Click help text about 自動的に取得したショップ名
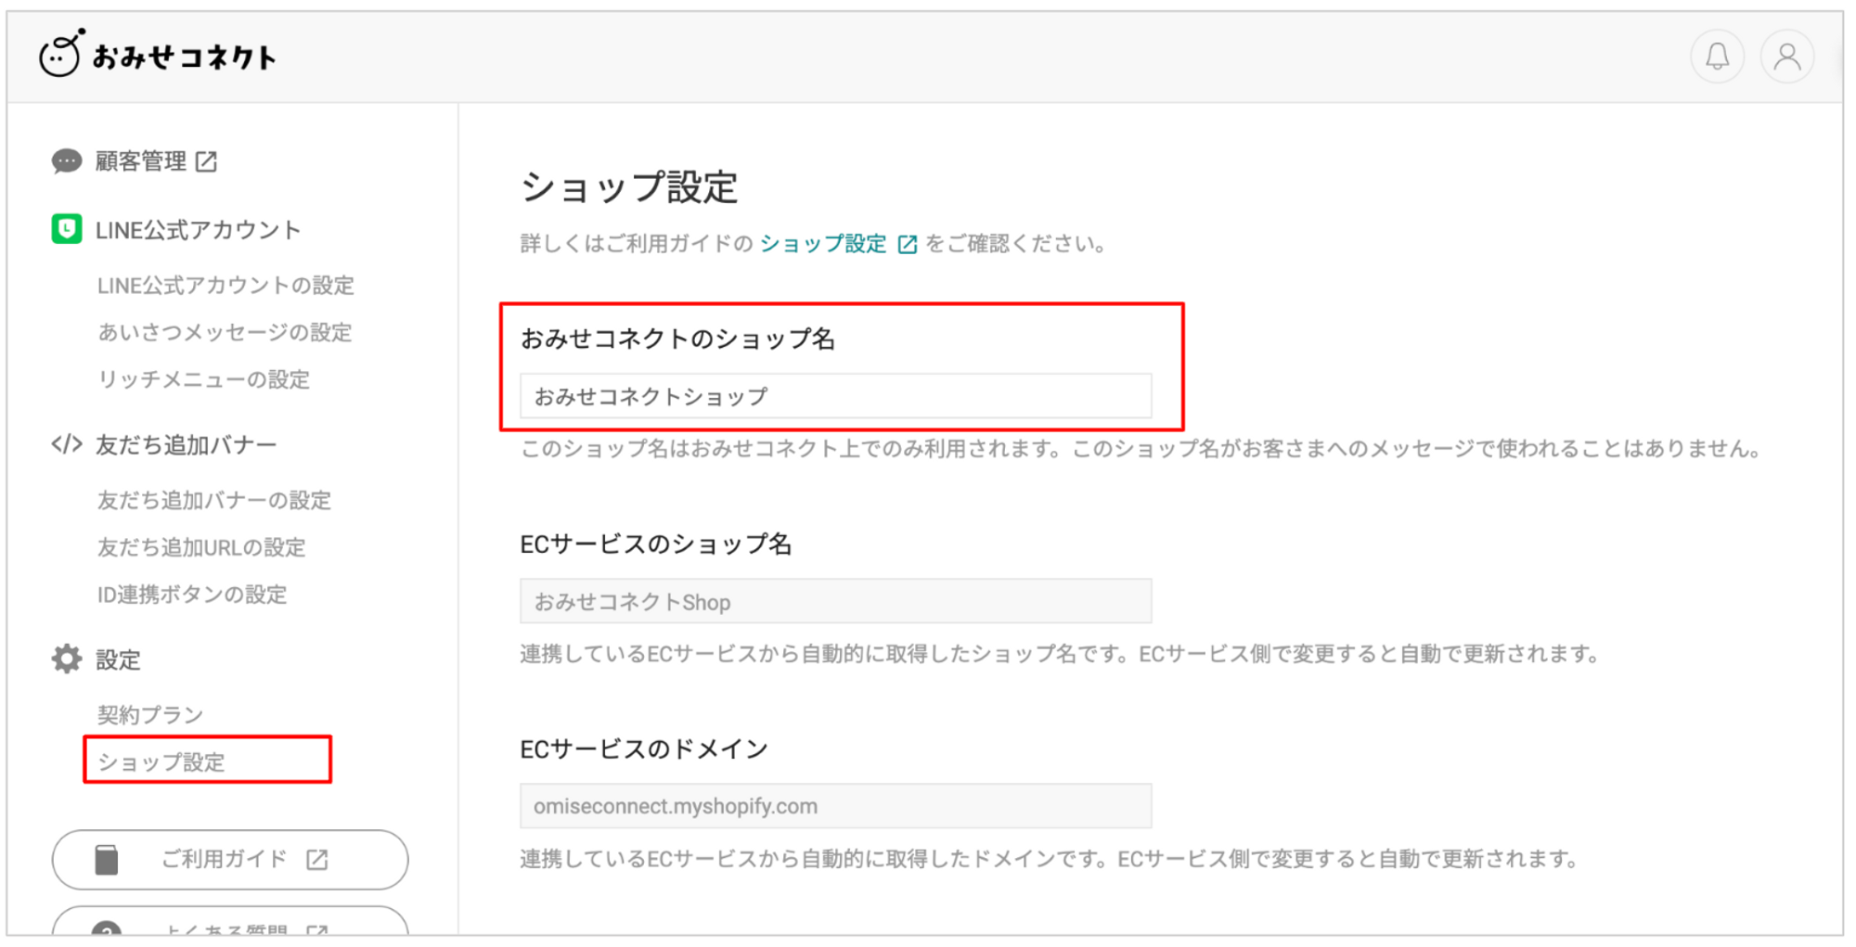 [x=1060, y=654]
